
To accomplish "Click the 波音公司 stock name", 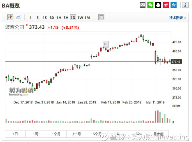I will point(15,27).
